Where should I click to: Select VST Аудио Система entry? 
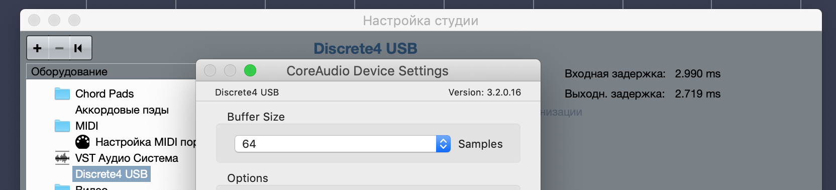(127, 158)
